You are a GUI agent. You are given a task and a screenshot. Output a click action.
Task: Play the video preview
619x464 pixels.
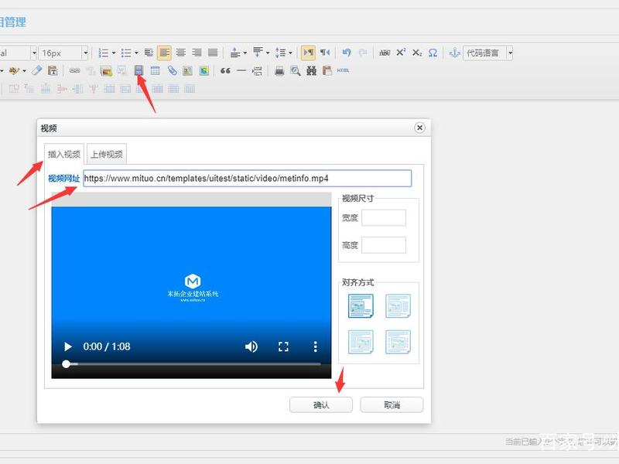pos(68,346)
